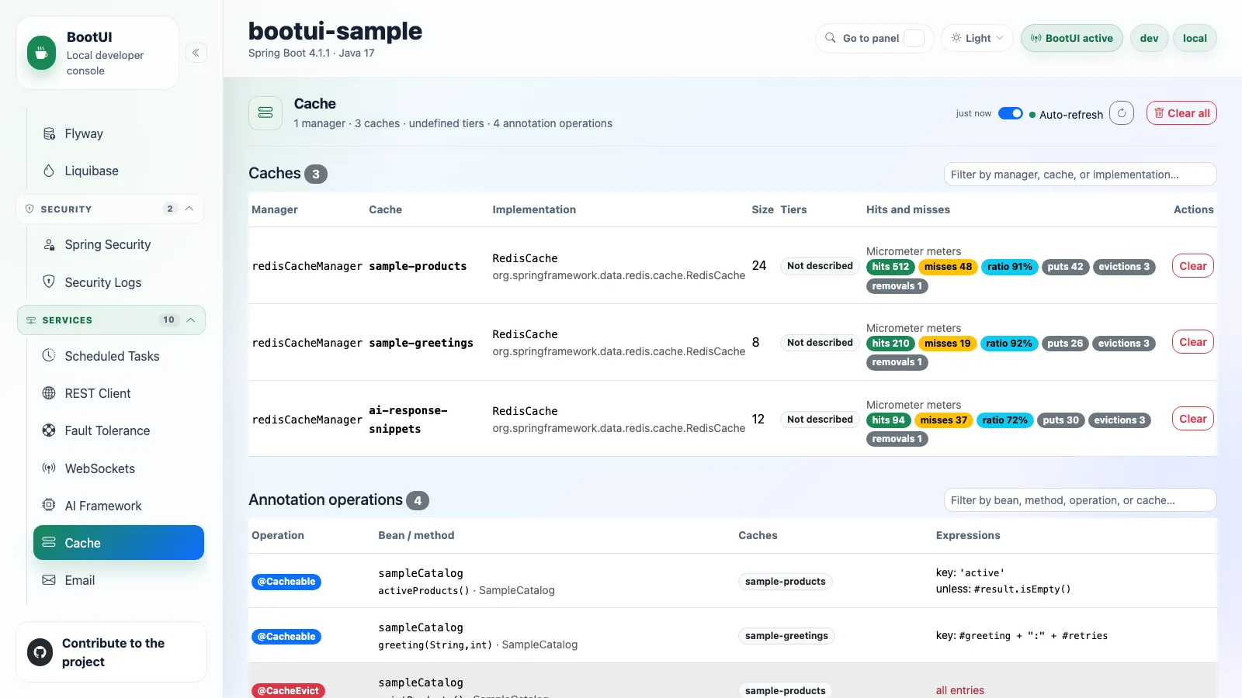Click the WebSockets broadcast icon
Viewport: 1242px width, 698px height.
point(49,468)
